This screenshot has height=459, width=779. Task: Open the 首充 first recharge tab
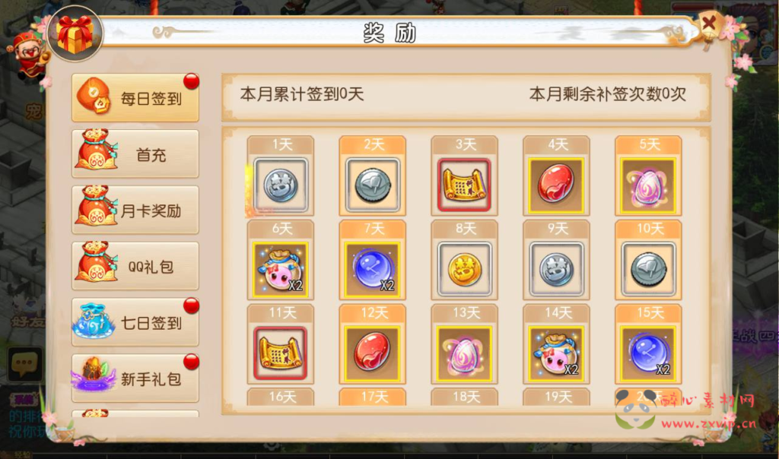[135, 154]
